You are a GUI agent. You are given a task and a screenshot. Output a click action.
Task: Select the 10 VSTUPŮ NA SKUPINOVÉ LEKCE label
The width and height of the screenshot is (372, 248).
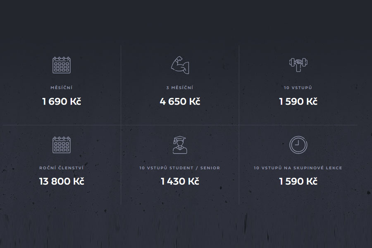(x=298, y=168)
